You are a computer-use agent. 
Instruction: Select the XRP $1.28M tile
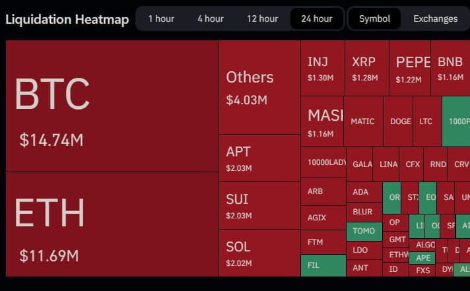pos(366,68)
